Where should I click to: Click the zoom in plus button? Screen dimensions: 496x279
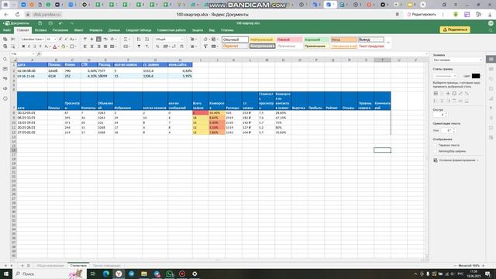point(484,265)
